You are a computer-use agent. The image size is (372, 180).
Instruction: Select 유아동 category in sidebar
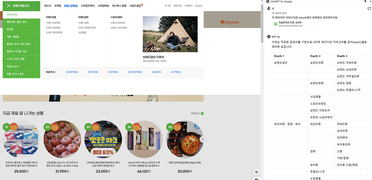point(22,29)
